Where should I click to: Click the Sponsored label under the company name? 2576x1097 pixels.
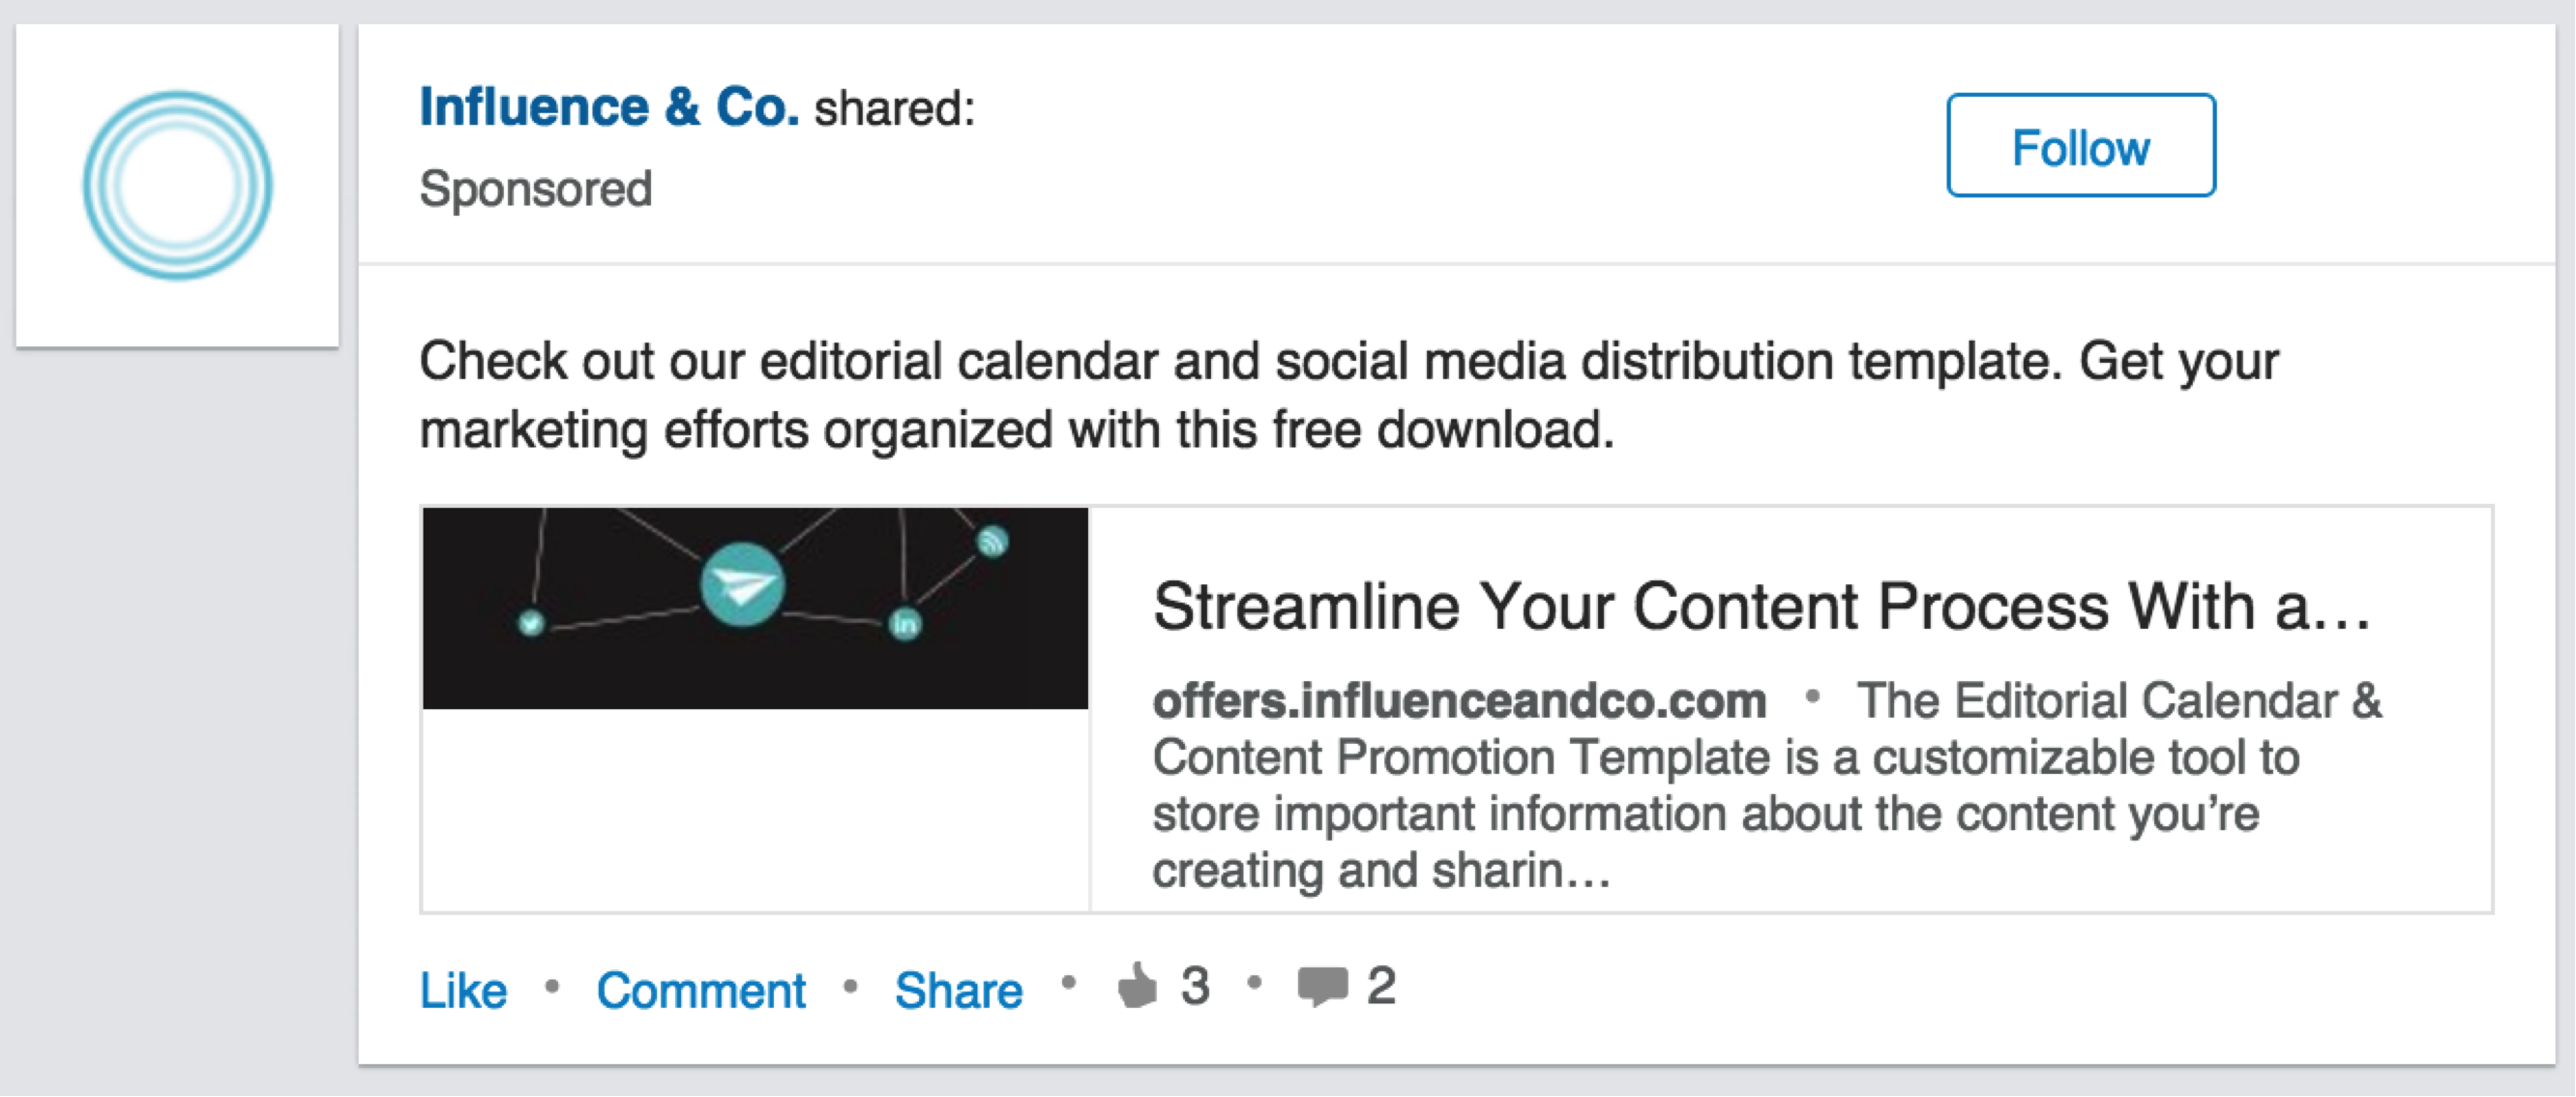click(536, 189)
